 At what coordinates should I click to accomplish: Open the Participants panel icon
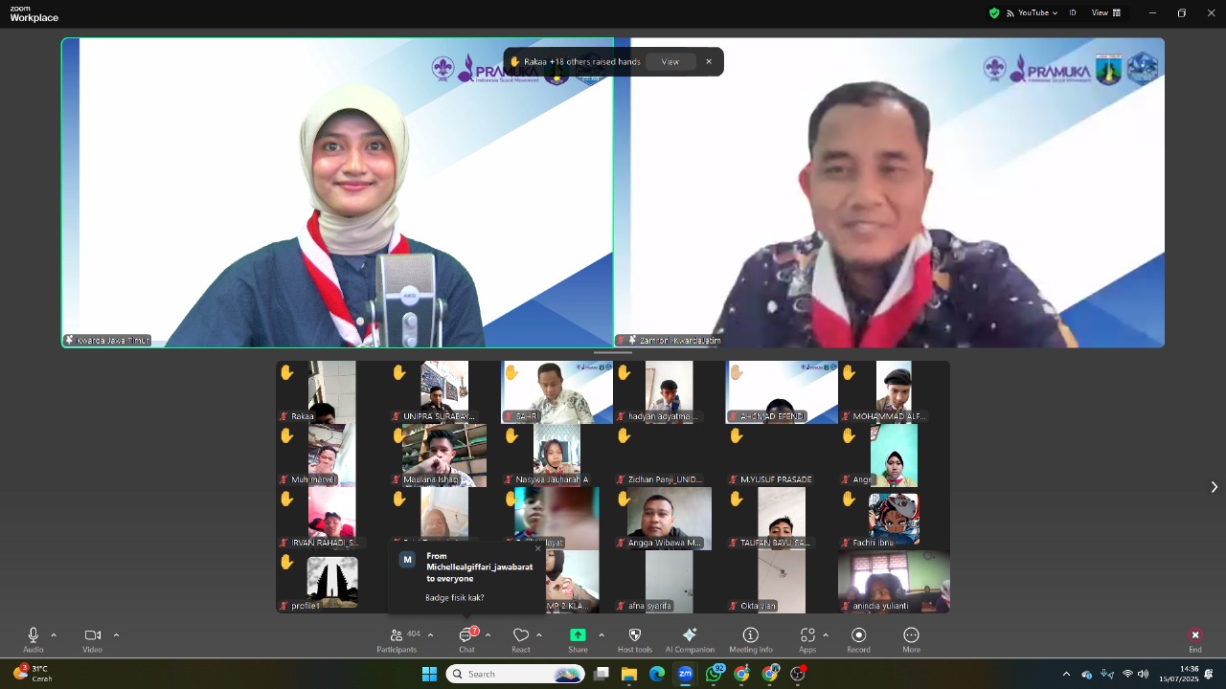pos(396,635)
